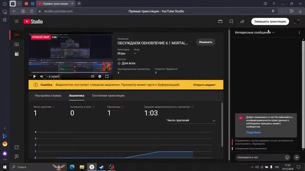The image size is (305, 171).
Task: Select the live stream sidebar icon
Action: click(17, 35)
